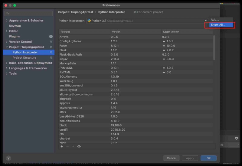This screenshot has height=166, width=242.
Task: Click the Plugins update badge showing 1
Action: point(51,36)
